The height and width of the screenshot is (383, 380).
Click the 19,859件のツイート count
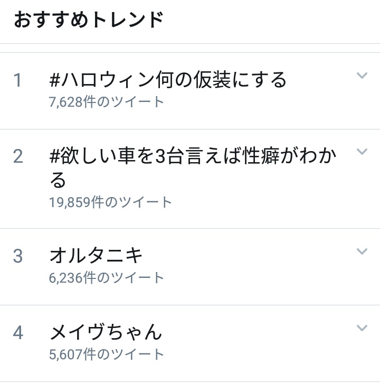(110, 202)
